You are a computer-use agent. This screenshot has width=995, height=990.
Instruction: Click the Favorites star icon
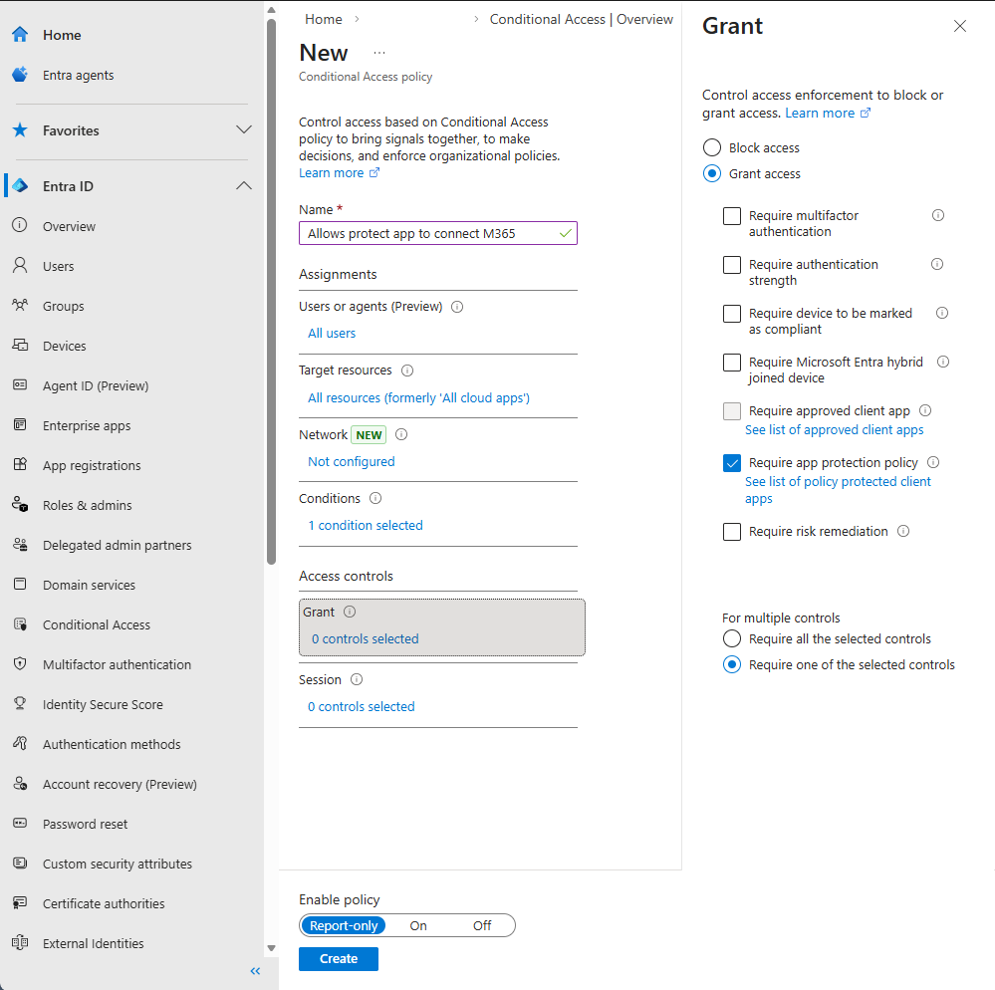(20, 130)
